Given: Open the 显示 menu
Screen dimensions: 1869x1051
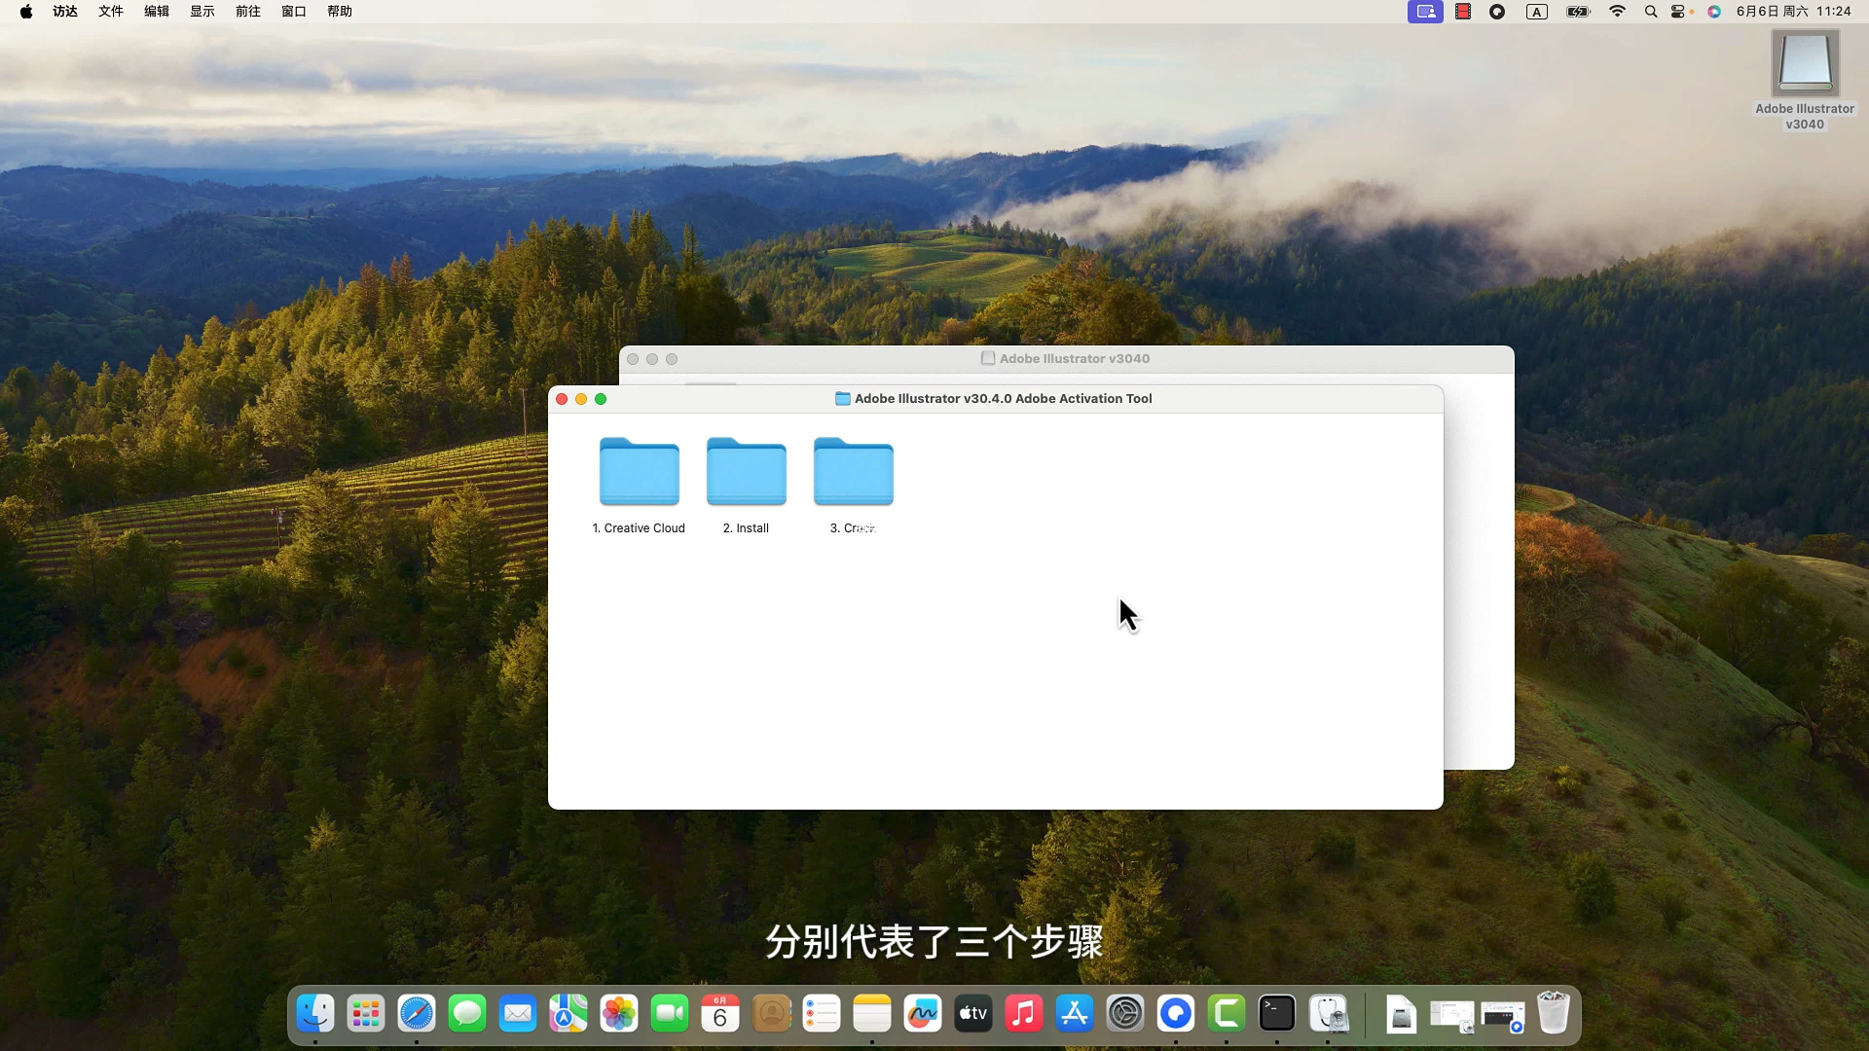Looking at the screenshot, I should (202, 12).
